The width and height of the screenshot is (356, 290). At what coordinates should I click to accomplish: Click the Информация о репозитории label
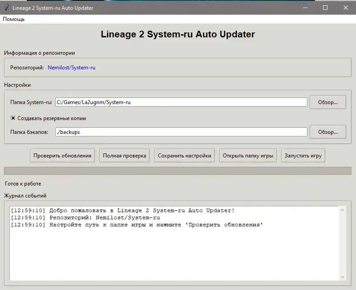(x=39, y=53)
